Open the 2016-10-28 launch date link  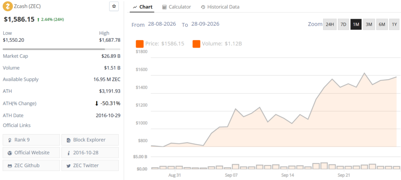[x=90, y=153]
